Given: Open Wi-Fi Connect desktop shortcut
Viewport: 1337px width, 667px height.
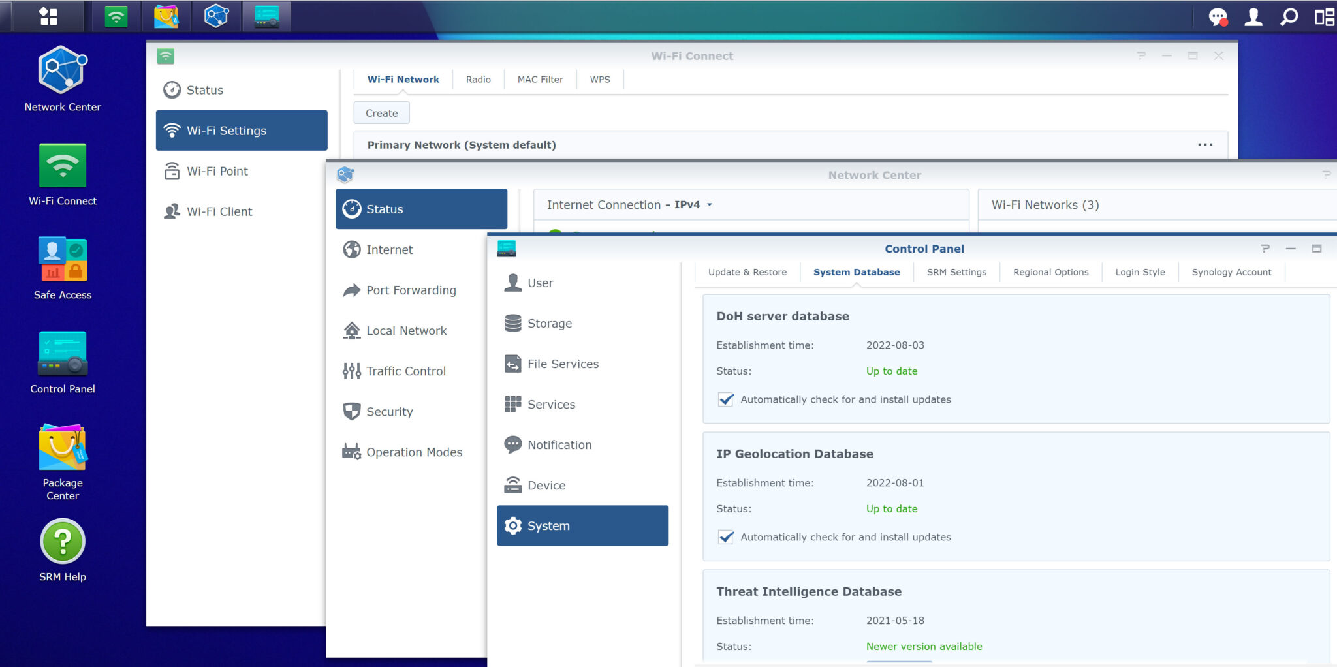Looking at the screenshot, I should (x=63, y=174).
